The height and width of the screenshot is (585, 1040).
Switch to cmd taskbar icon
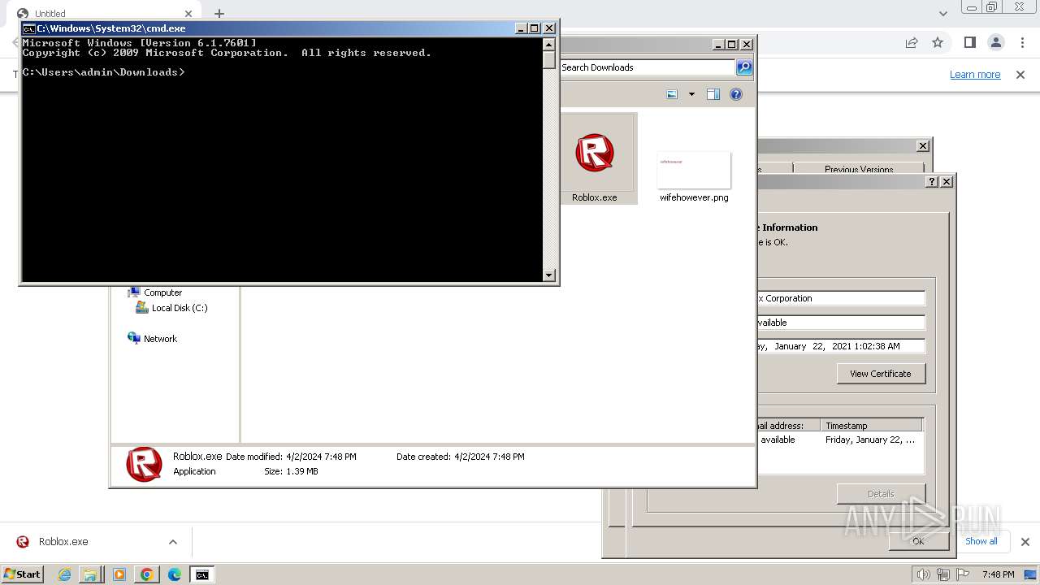(201, 574)
